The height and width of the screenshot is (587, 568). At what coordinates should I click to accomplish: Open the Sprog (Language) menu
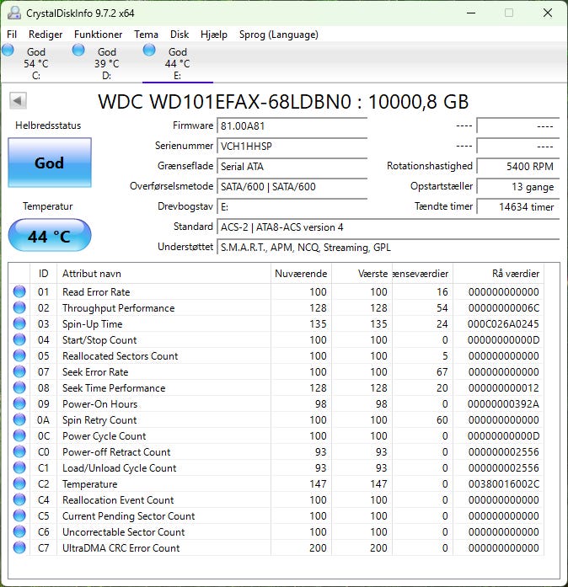tap(279, 35)
